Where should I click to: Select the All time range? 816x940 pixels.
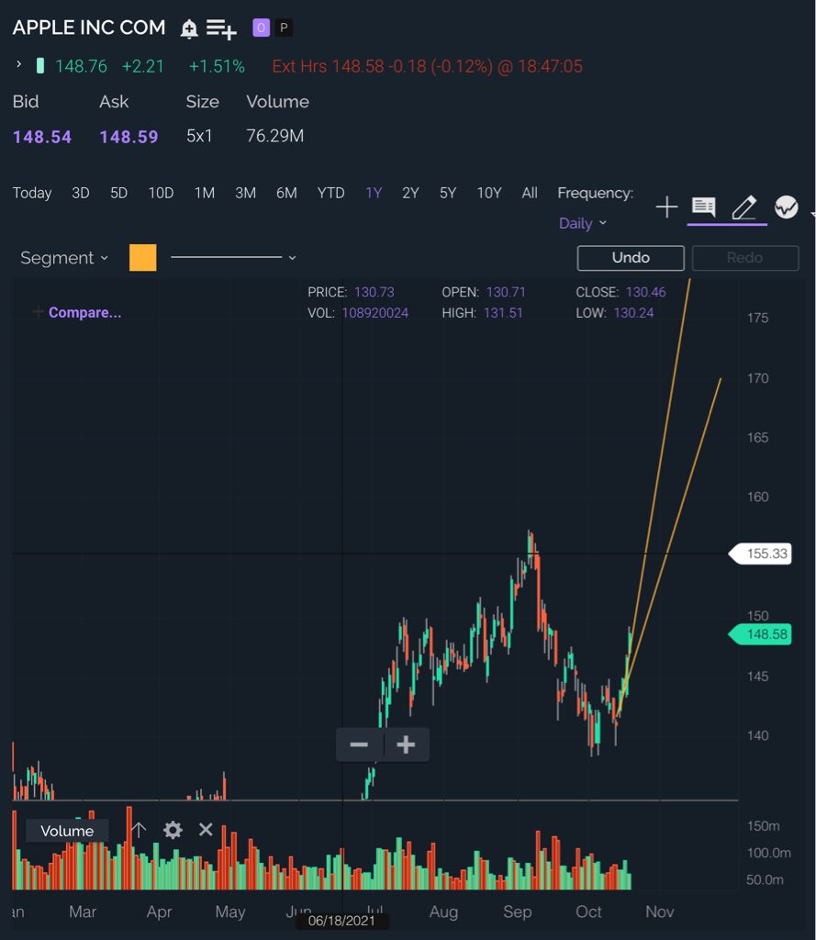(530, 193)
